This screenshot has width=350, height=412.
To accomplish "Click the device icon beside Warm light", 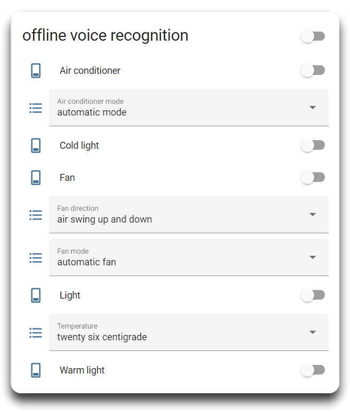I will [36, 370].
